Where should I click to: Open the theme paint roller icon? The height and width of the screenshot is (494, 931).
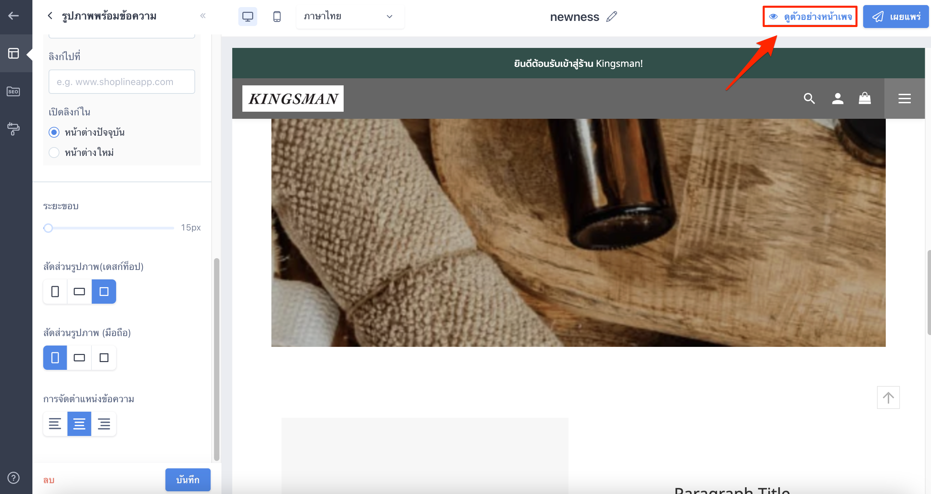[14, 129]
